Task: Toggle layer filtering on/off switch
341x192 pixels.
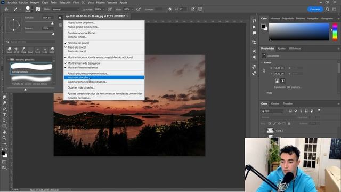Action: pos(319,110)
